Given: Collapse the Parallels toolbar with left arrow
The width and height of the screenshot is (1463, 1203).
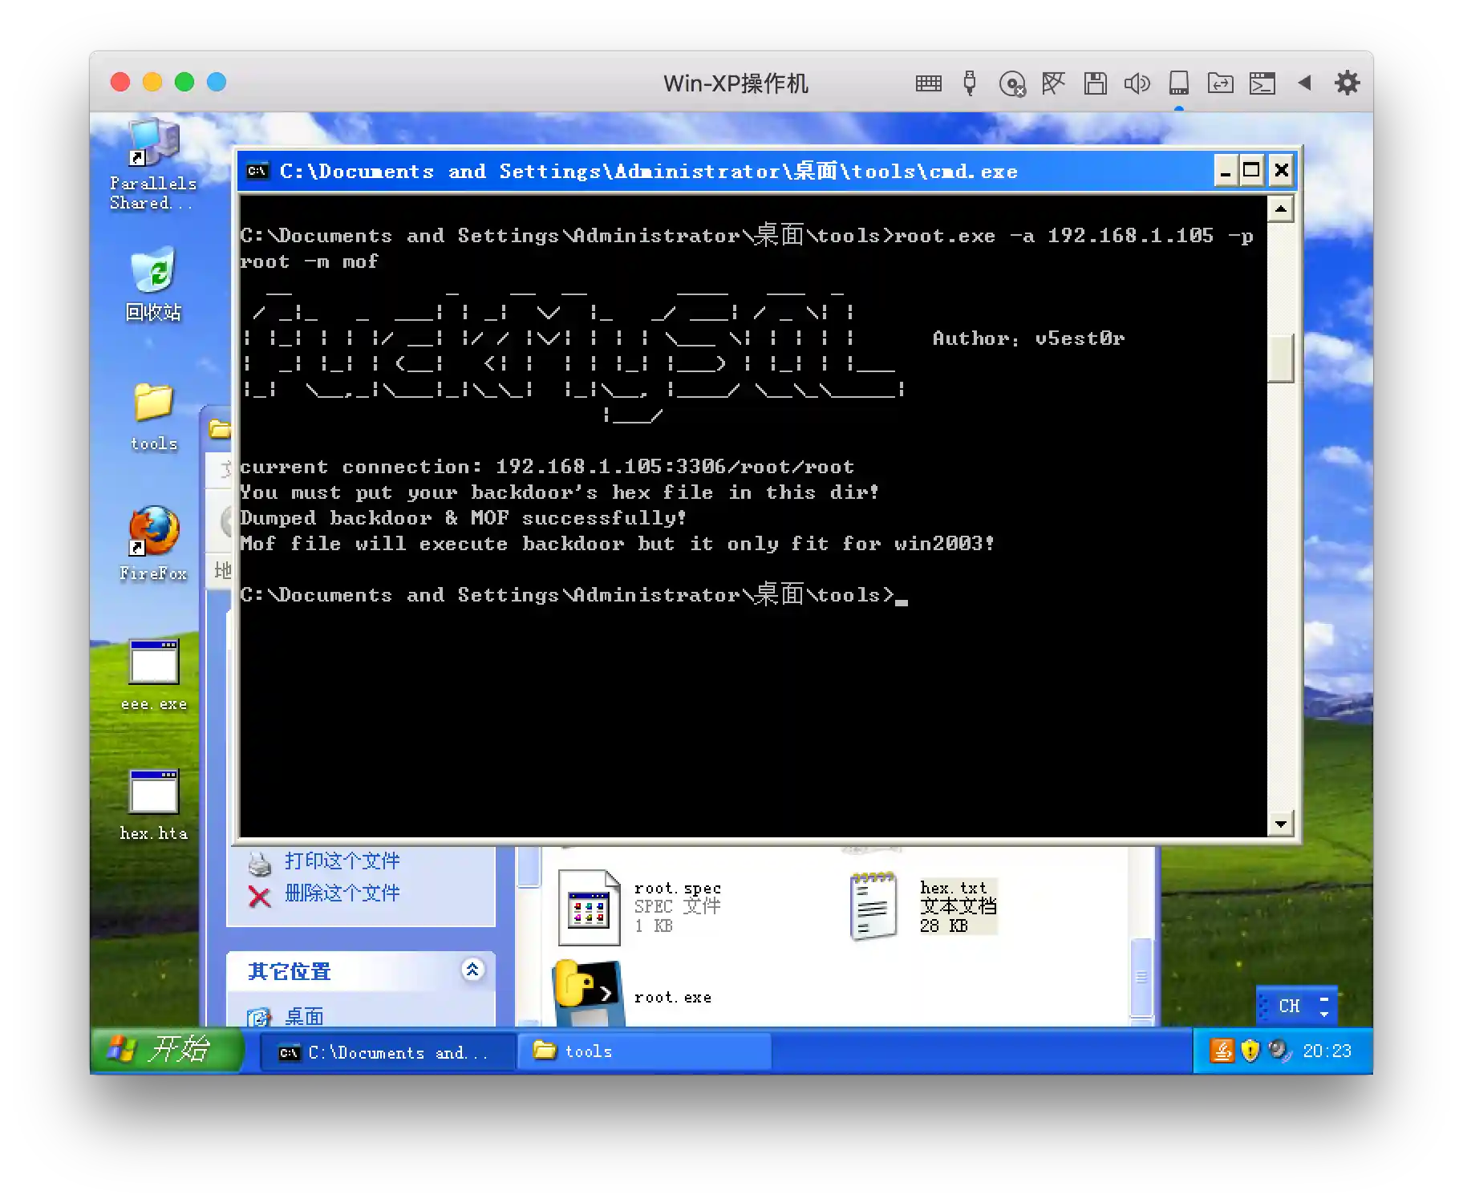Looking at the screenshot, I should click(1304, 83).
